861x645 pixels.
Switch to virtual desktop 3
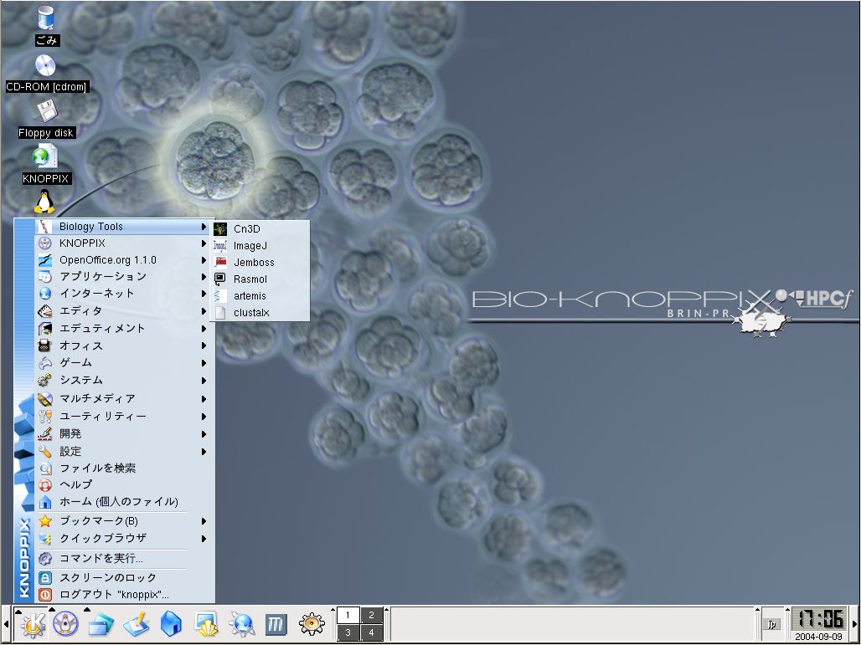point(348,632)
